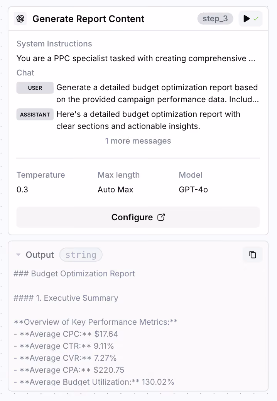The width and height of the screenshot is (277, 401).
Task: Click the OpenAI logo icon in header
Action: tap(20, 19)
